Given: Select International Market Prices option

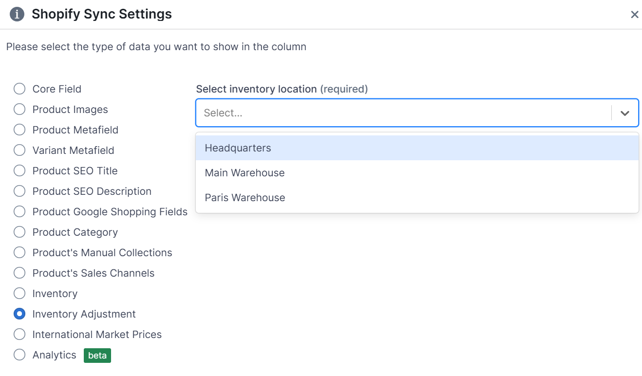Looking at the screenshot, I should tap(19, 334).
